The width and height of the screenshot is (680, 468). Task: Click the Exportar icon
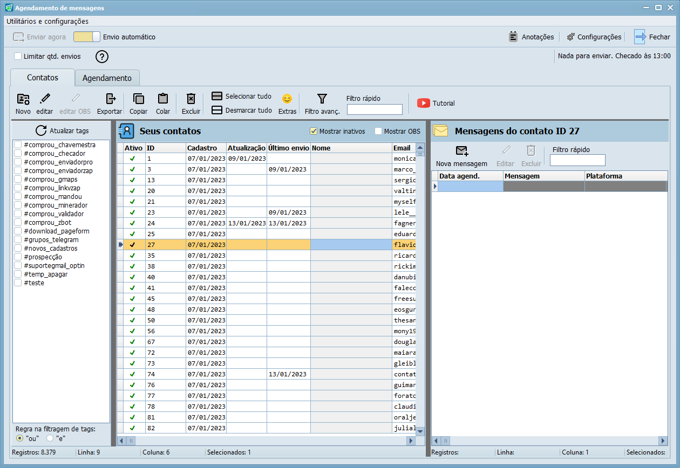110,99
